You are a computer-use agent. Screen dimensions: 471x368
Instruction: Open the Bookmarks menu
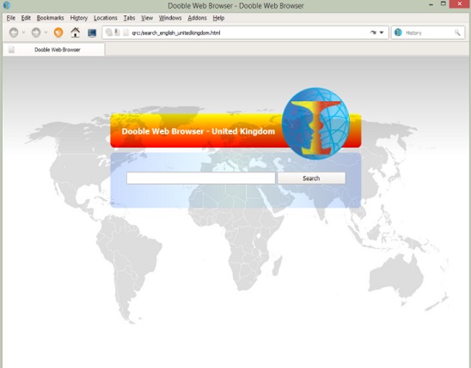coord(50,18)
